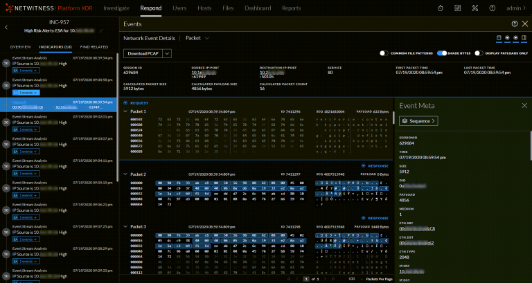This screenshot has height=283, width=532.
Task: Disable the Shade Bytes toggle
Action: point(443,53)
